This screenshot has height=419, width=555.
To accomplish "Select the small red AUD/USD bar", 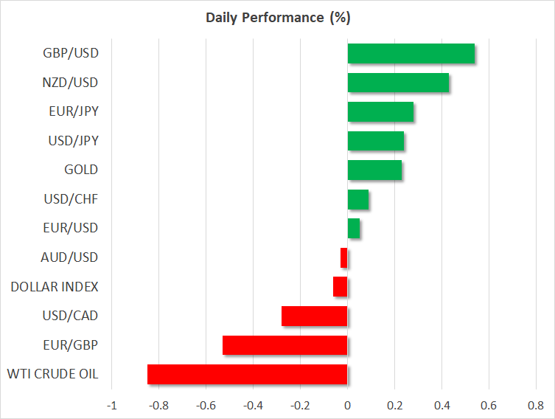I will pos(344,257).
